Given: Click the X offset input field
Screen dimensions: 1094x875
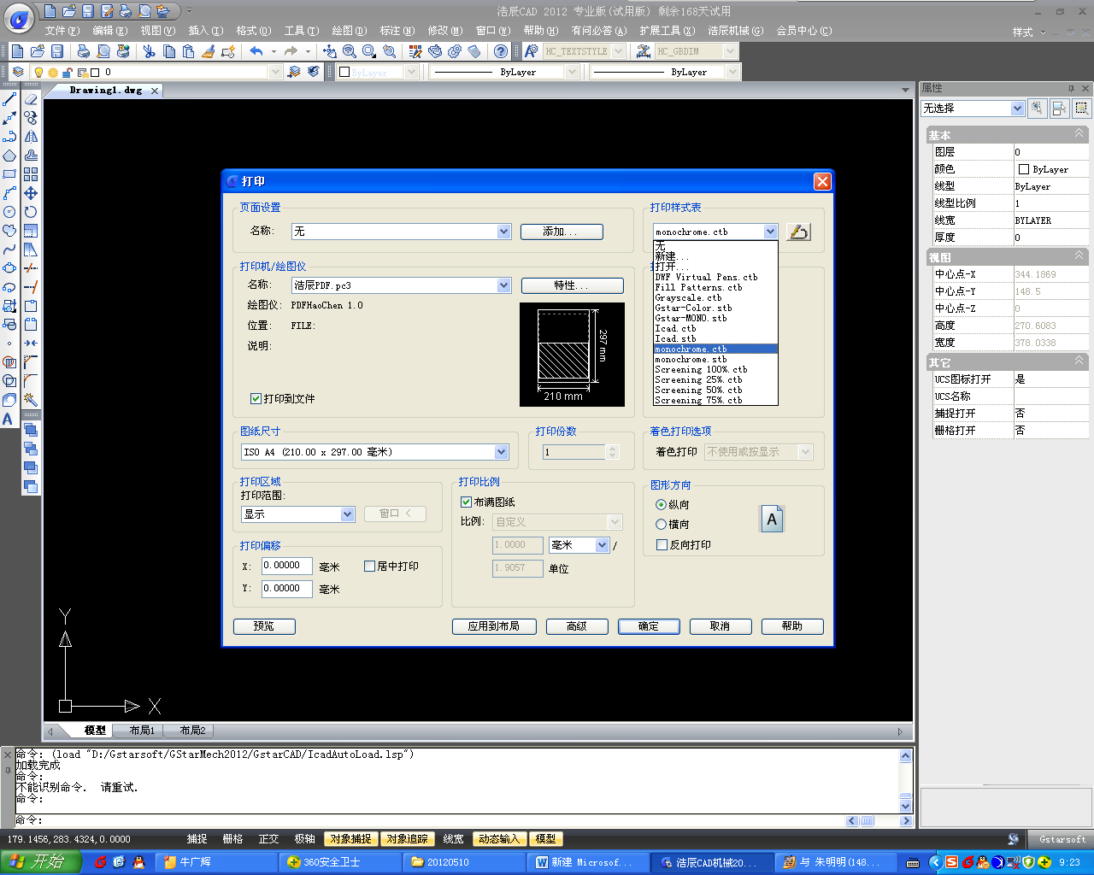Looking at the screenshot, I should click(286, 566).
